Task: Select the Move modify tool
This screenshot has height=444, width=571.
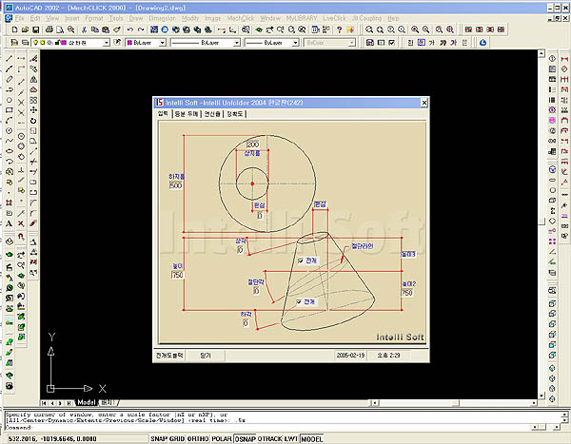Action: coord(33,110)
